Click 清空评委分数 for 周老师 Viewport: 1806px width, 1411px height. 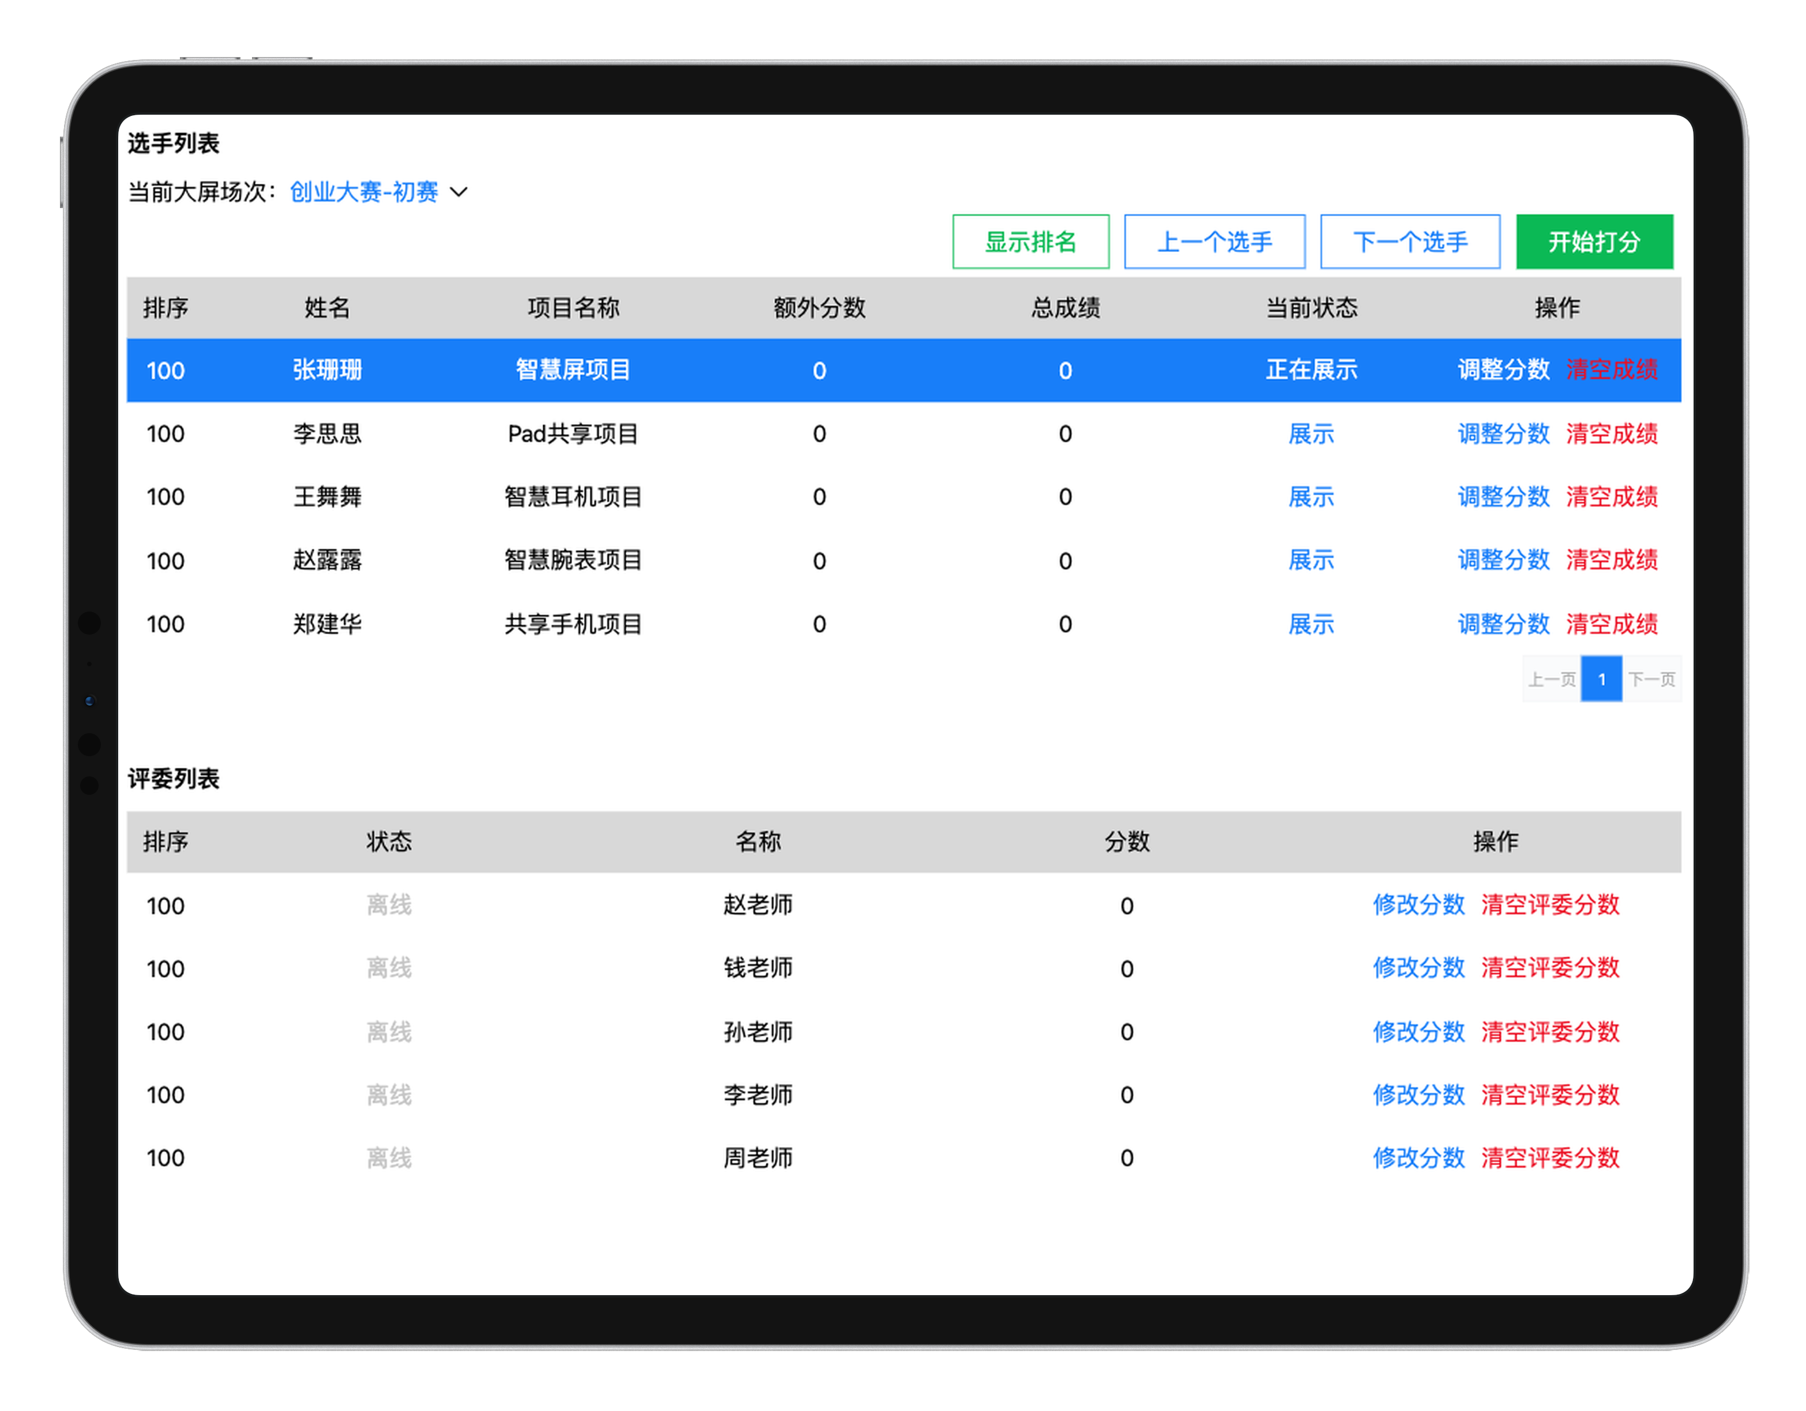point(1549,1158)
